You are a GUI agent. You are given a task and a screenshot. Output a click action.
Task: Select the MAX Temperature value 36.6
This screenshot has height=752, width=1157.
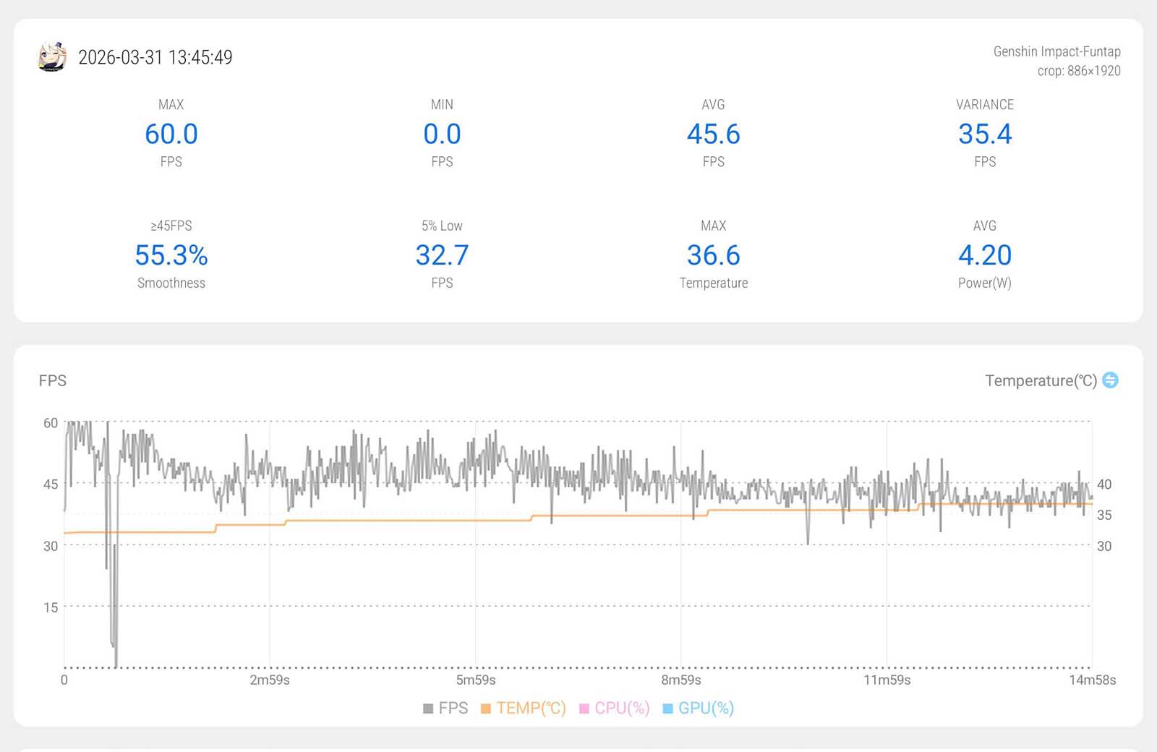713,256
